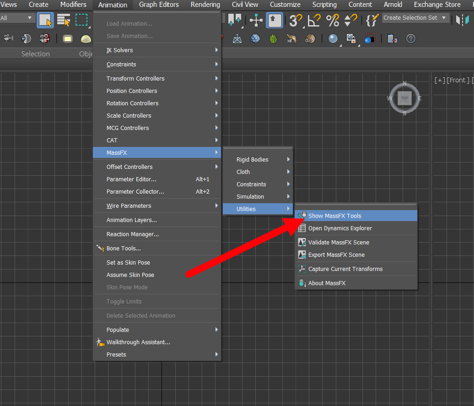Screen dimensions: 474x406
Task: Select Open Dynamics Explorer
Action: pos(356,228)
